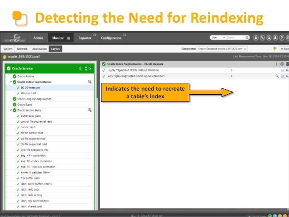Select enq: TX - row lock contention item
Screen dimensions: 289x217
(x=38, y=167)
